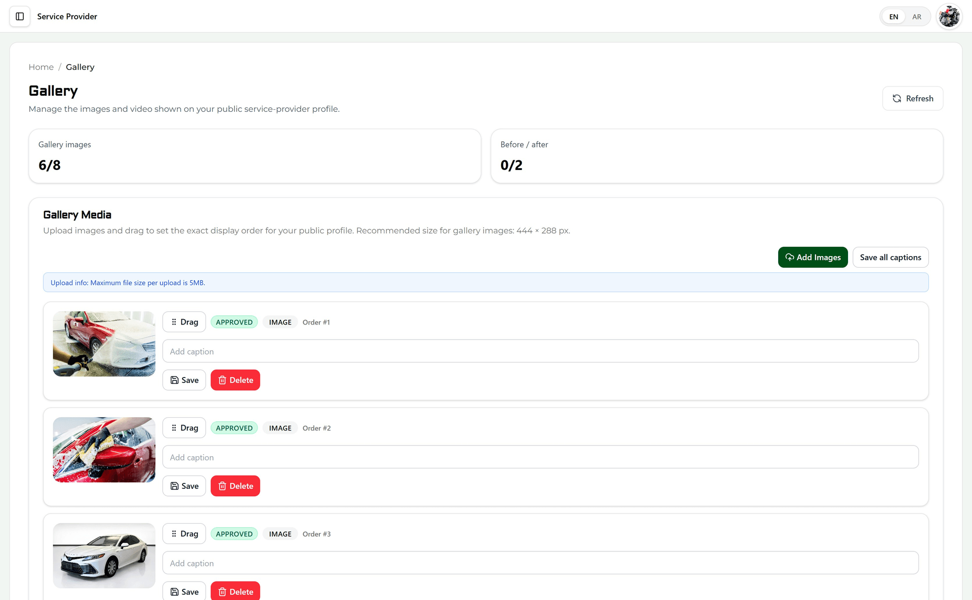Click the Gallery breadcrumb item
The width and height of the screenshot is (972, 600).
80,67
